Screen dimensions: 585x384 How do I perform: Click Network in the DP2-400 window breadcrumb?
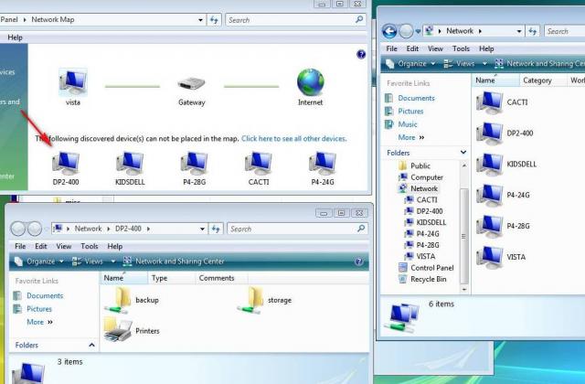88,229
